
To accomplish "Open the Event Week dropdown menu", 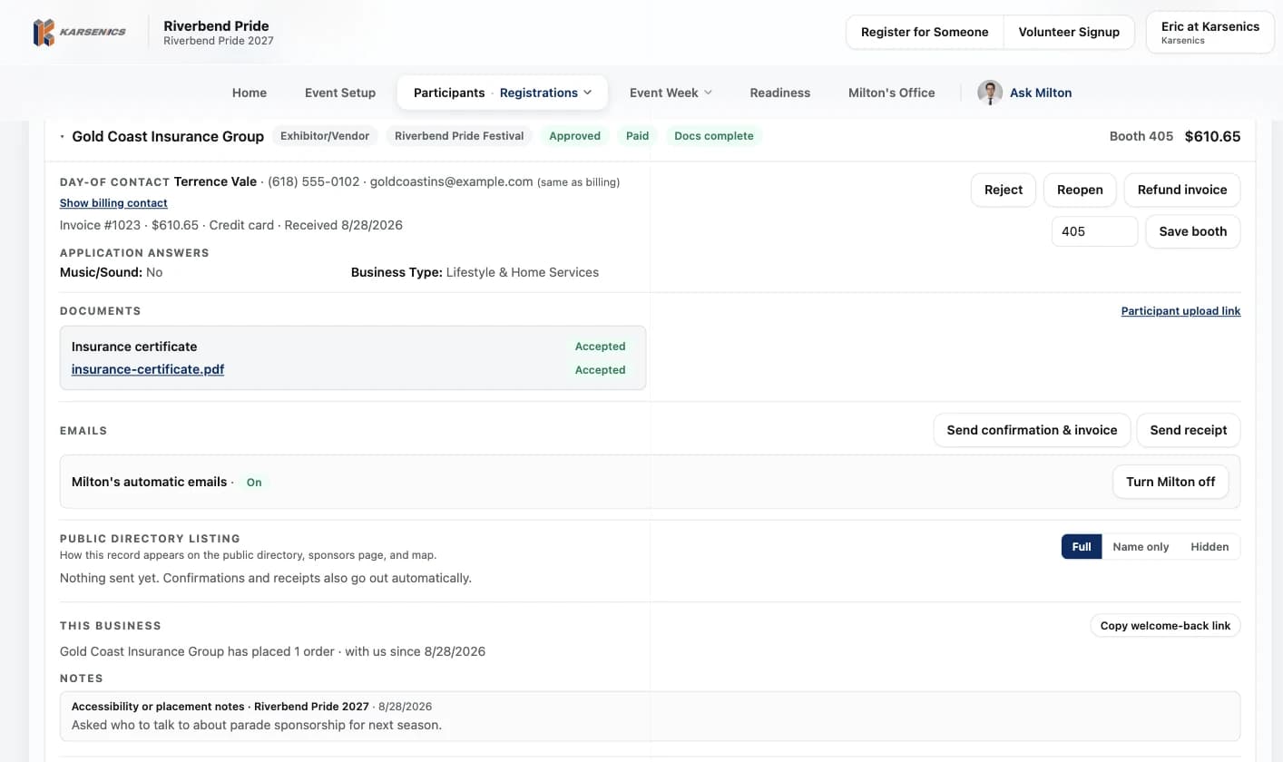I will point(671,93).
